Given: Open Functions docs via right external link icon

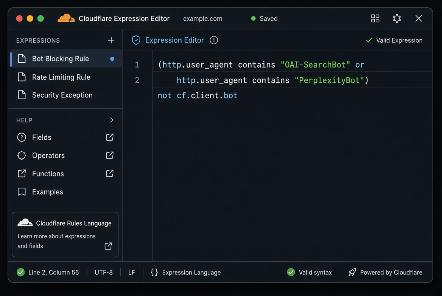Looking at the screenshot, I should [x=110, y=174].
